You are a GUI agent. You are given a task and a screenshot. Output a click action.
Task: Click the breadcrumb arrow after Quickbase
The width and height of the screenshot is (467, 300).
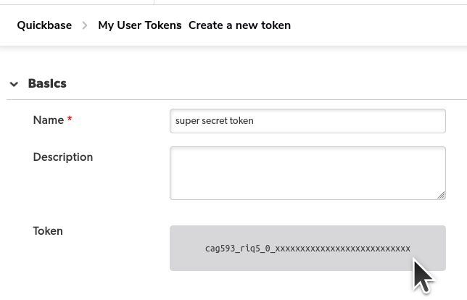pyautogui.click(x=85, y=25)
